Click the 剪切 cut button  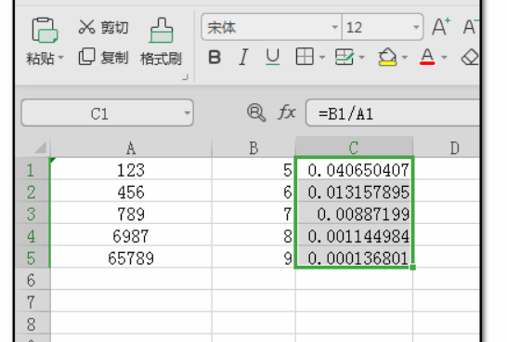103,27
